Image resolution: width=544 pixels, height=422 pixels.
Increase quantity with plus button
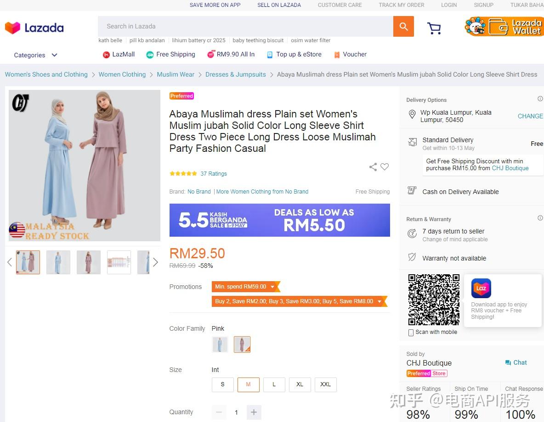tap(254, 412)
